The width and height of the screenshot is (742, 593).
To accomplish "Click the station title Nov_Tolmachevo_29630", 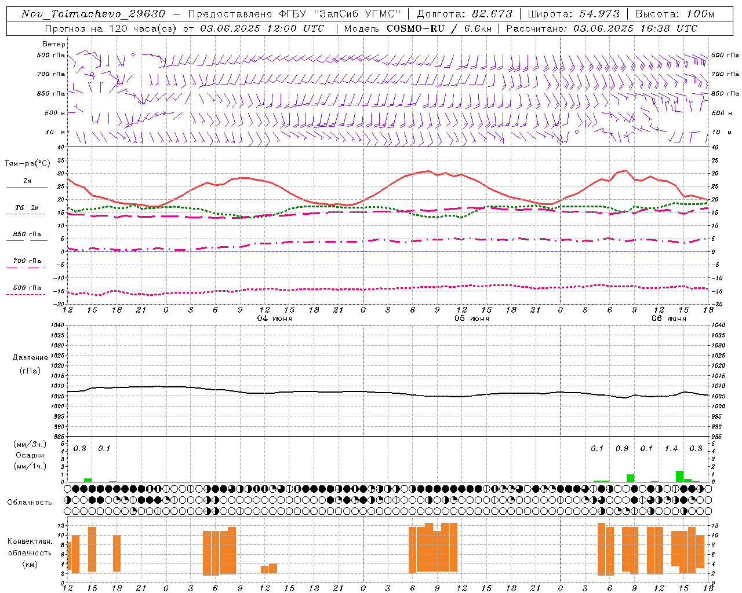I will (93, 14).
